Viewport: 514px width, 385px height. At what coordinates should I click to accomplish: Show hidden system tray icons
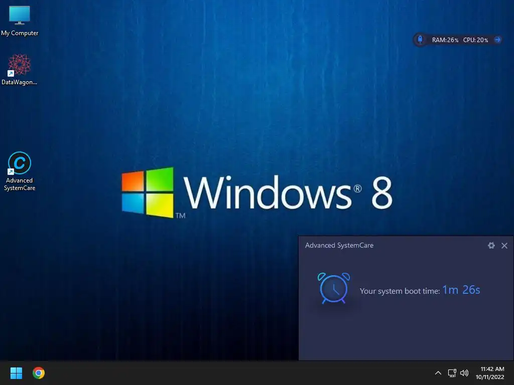click(438, 373)
